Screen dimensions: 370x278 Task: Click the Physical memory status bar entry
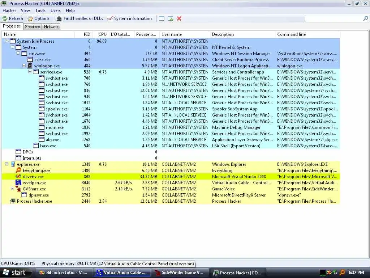click(72, 264)
